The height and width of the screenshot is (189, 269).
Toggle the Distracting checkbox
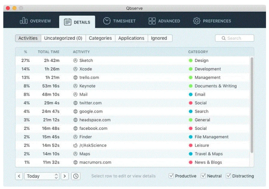228,176
